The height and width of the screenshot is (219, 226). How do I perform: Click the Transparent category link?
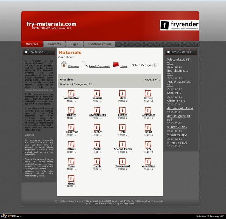123,166
